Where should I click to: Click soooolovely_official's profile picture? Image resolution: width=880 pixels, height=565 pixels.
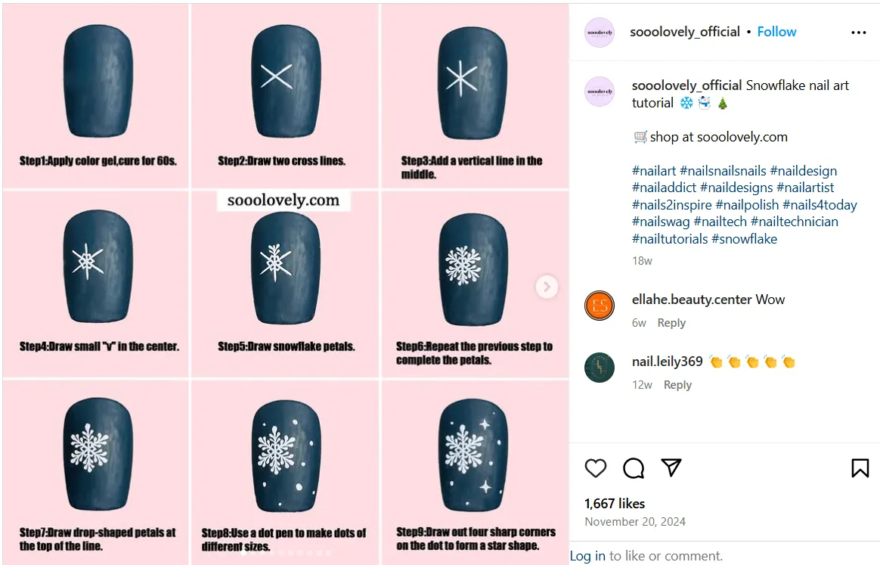point(599,32)
